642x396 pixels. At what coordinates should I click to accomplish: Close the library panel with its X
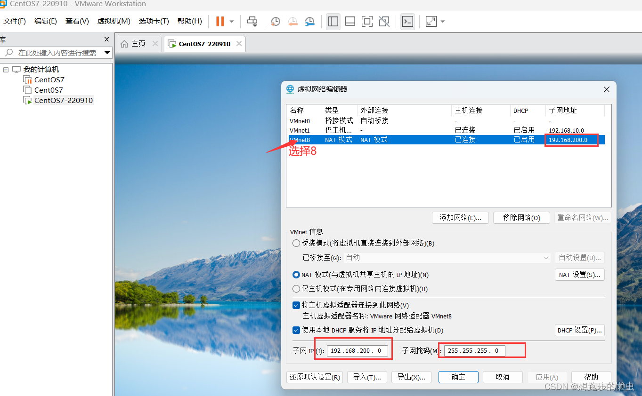point(106,40)
